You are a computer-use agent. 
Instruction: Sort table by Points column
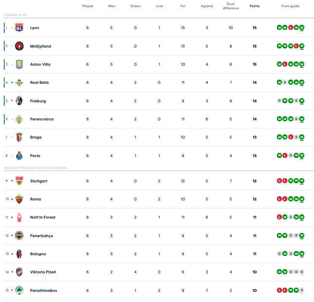click(x=254, y=6)
